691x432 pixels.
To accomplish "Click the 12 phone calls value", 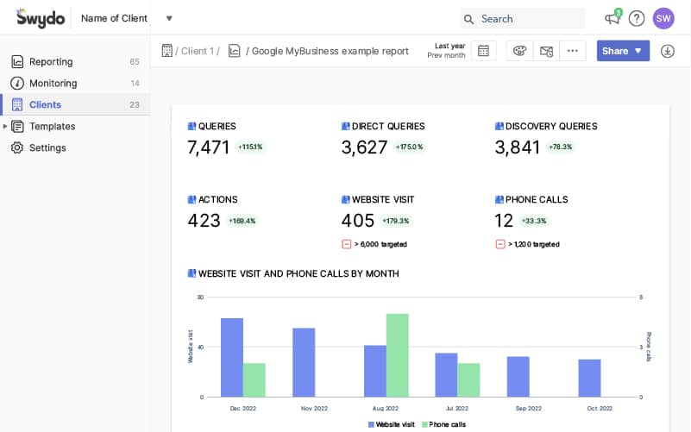I will [x=504, y=221].
